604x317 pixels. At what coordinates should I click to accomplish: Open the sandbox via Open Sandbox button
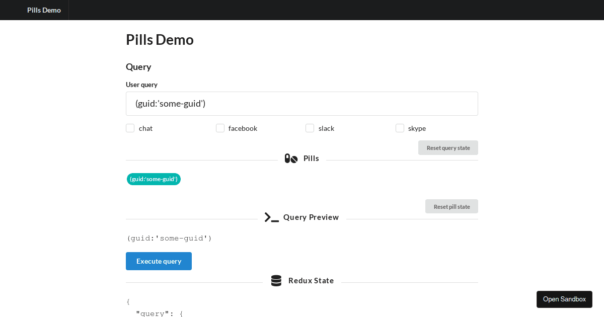tap(564, 299)
